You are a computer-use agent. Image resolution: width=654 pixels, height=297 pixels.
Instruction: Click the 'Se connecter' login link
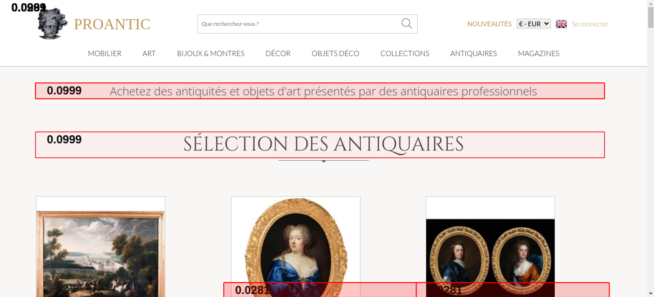pyautogui.click(x=590, y=24)
